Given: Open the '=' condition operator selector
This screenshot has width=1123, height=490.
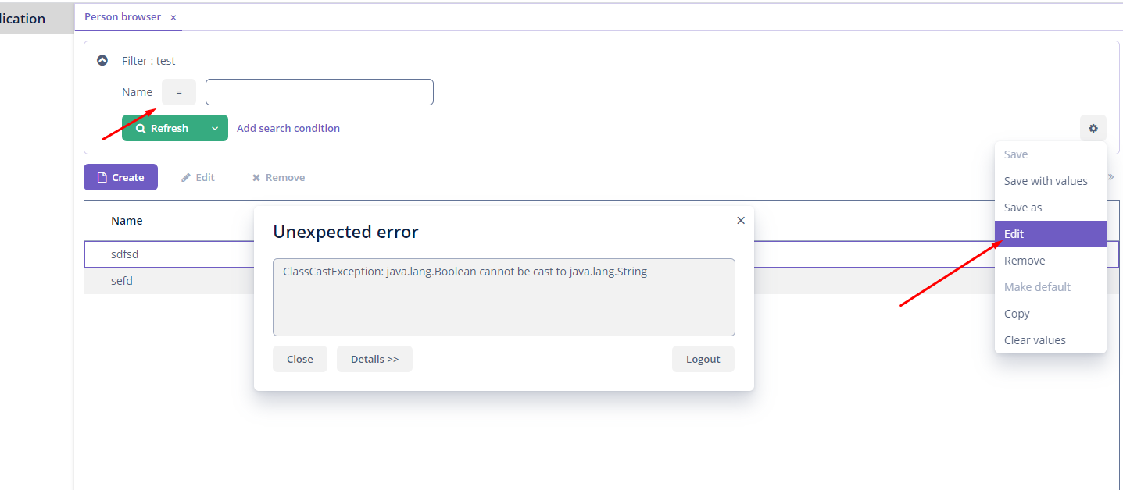Looking at the screenshot, I should point(178,91).
